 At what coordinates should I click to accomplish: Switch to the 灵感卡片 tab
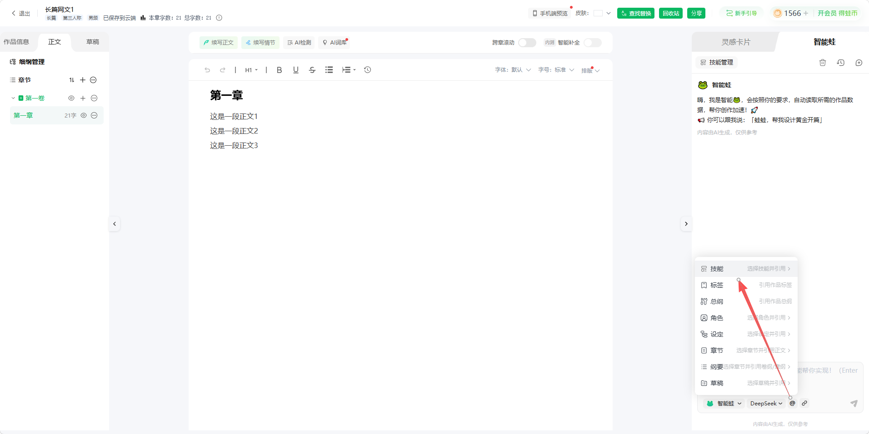point(736,42)
